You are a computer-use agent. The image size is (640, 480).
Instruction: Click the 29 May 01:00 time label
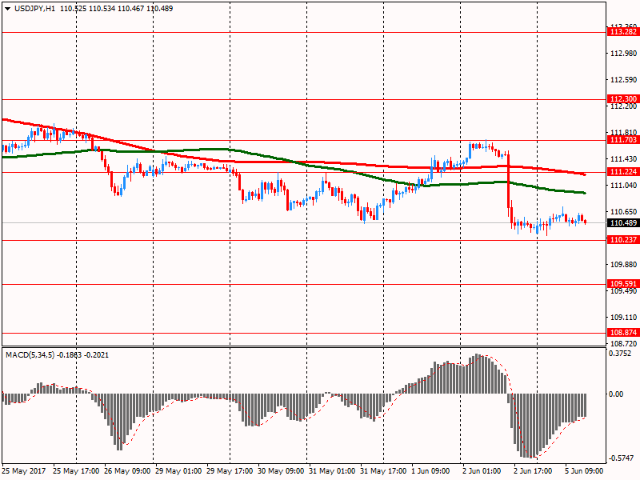(x=178, y=471)
